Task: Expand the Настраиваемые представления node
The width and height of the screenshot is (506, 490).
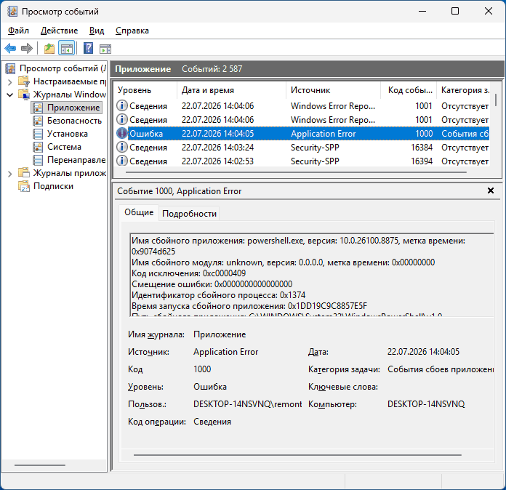Action: (x=9, y=82)
